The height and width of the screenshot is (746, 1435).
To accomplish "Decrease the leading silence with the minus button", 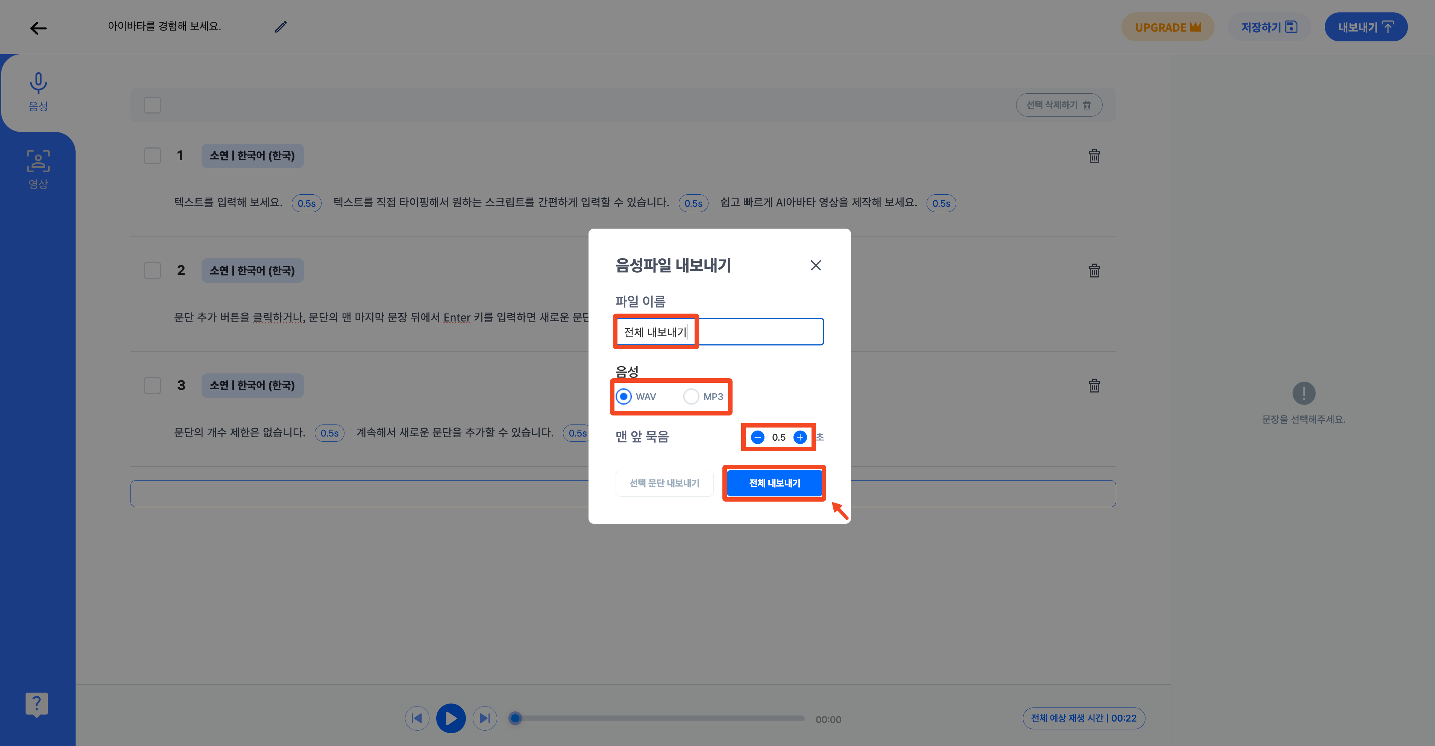I will [x=758, y=437].
